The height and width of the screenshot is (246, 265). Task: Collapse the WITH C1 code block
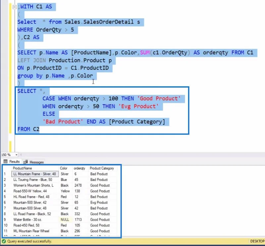tap(15, 7)
